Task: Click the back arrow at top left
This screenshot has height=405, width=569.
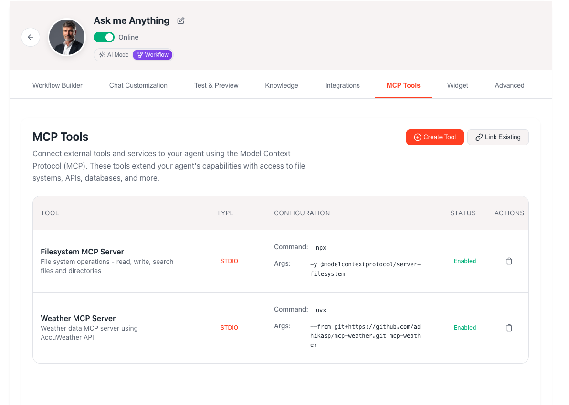Action: coord(31,37)
